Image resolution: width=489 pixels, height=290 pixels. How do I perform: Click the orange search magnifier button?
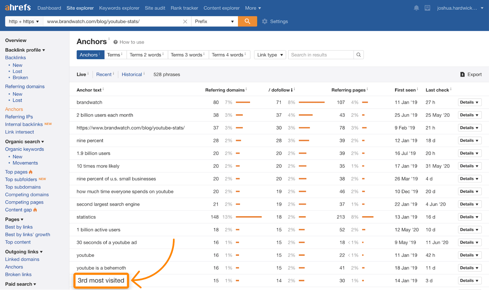[x=247, y=21]
